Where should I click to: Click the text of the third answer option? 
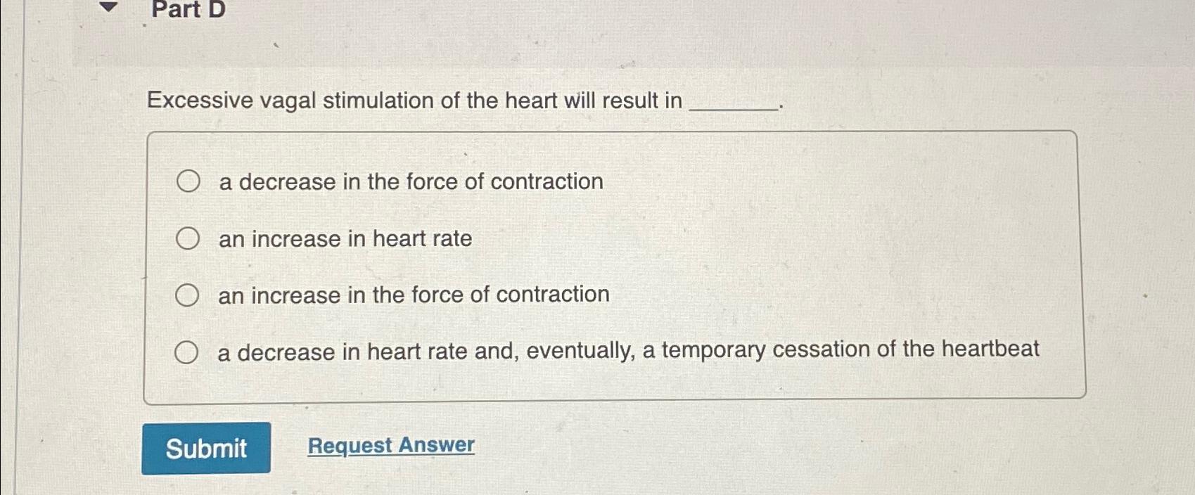(x=414, y=295)
